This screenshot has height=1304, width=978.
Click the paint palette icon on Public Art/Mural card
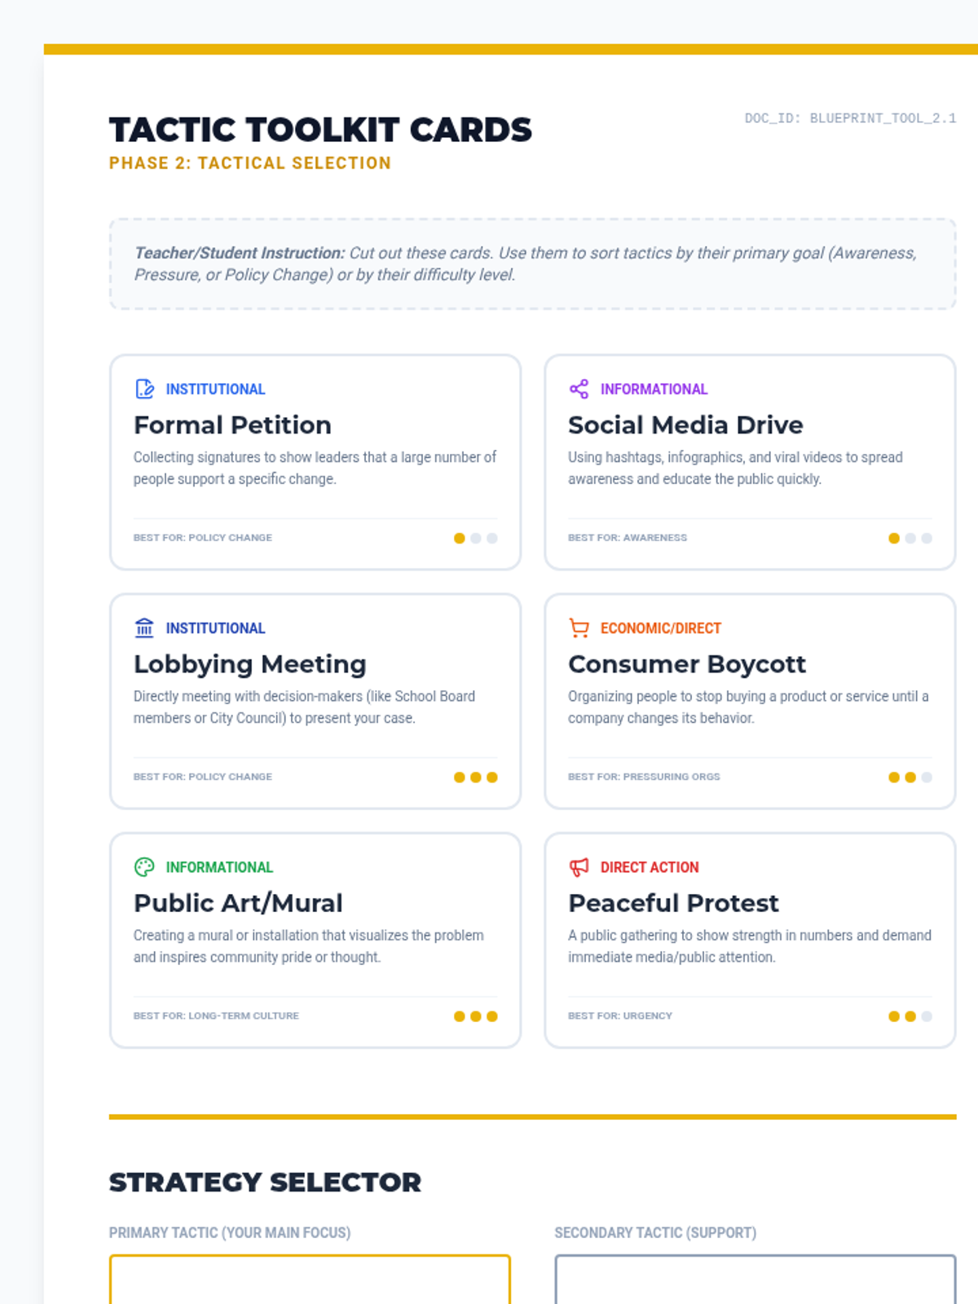coord(144,867)
